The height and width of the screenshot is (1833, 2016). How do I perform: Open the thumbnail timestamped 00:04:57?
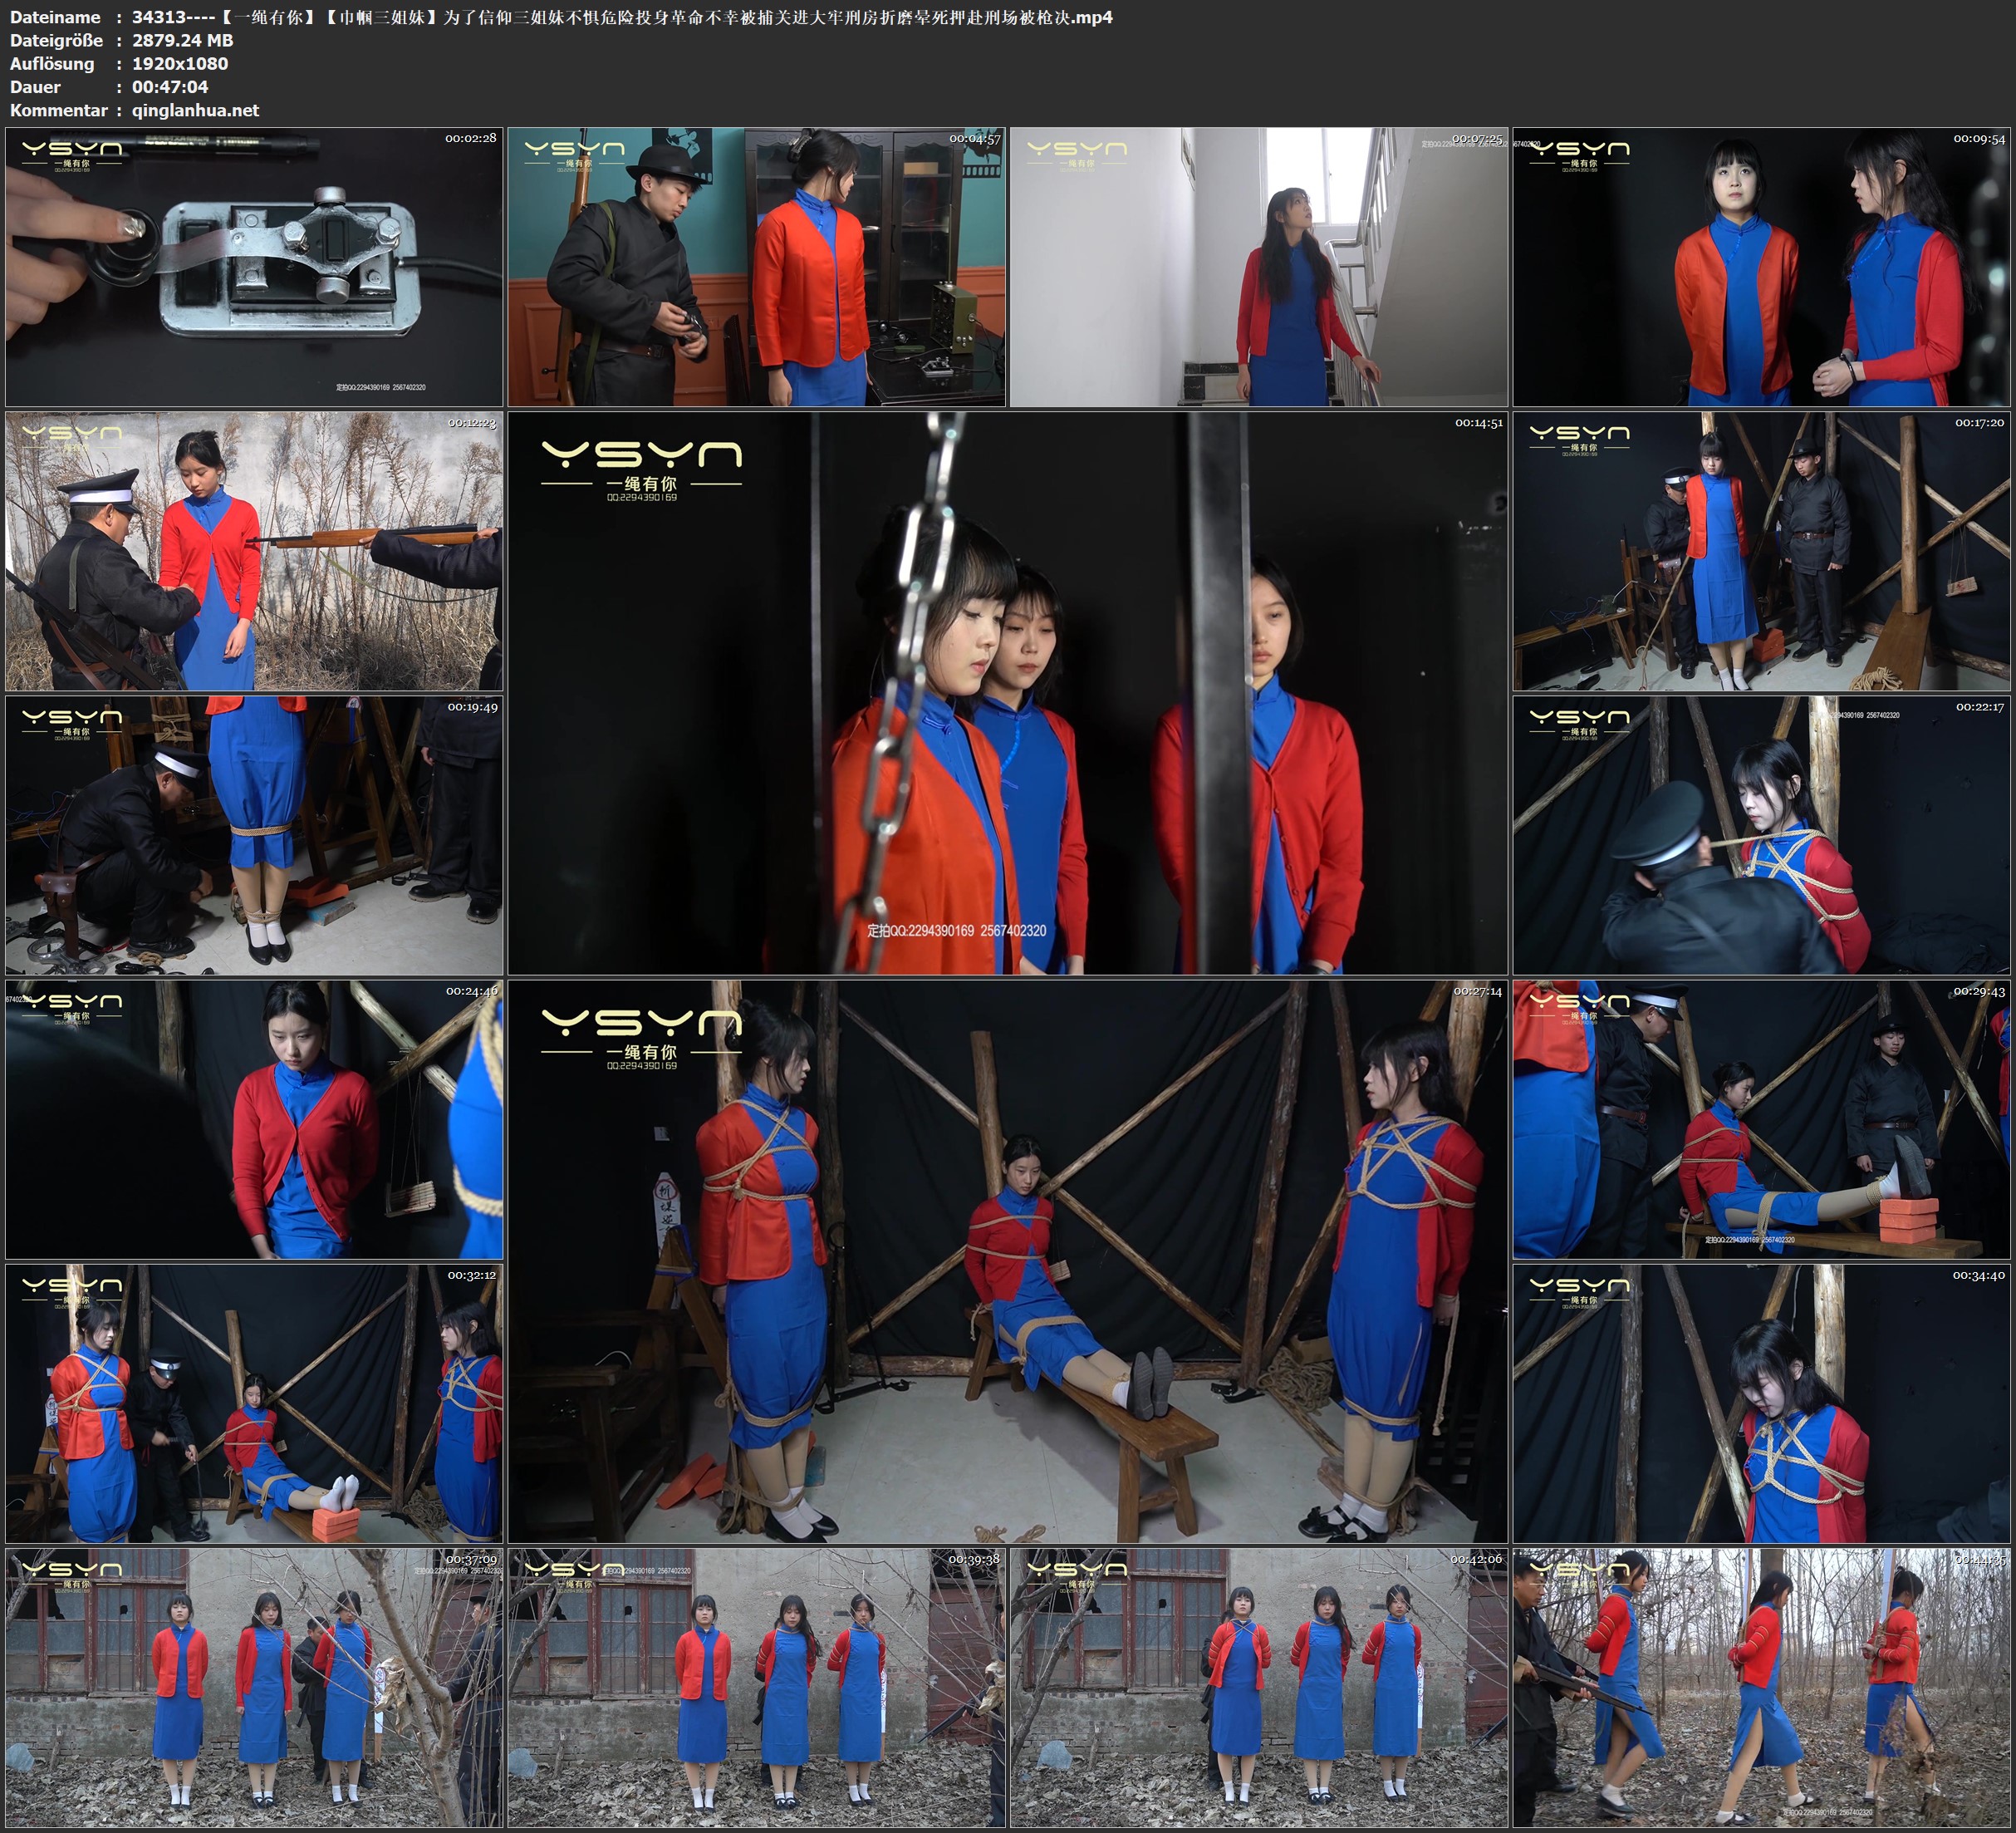pyautogui.click(x=756, y=266)
